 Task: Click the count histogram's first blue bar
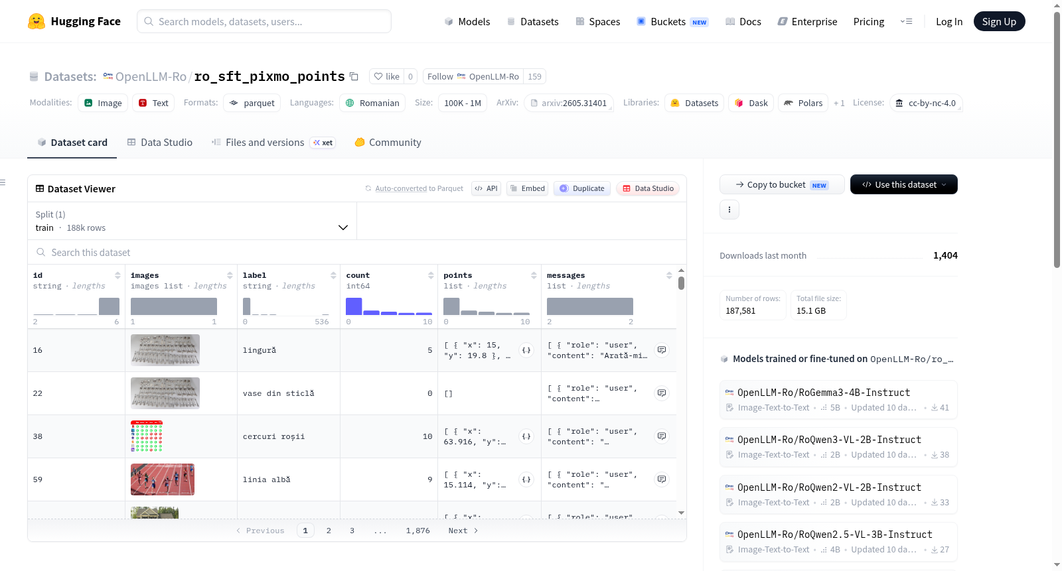coord(354,306)
